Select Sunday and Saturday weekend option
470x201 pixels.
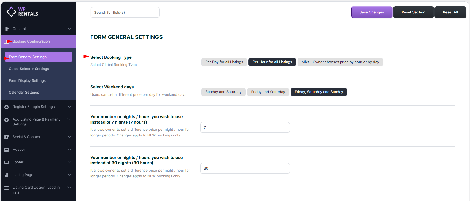223,92
